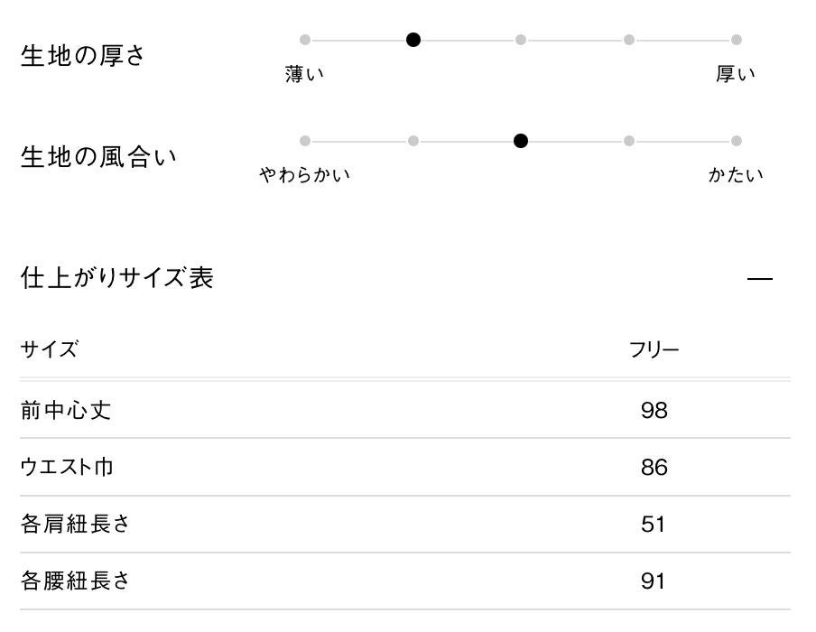Viewport: 816px width, 632px height.
Task: Click the second dot on 生地の風合い scale
Action: [x=413, y=141]
